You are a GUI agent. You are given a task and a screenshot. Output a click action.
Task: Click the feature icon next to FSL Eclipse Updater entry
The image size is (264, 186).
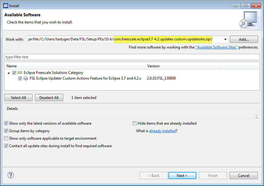pyautogui.click(x=26, y=78)
